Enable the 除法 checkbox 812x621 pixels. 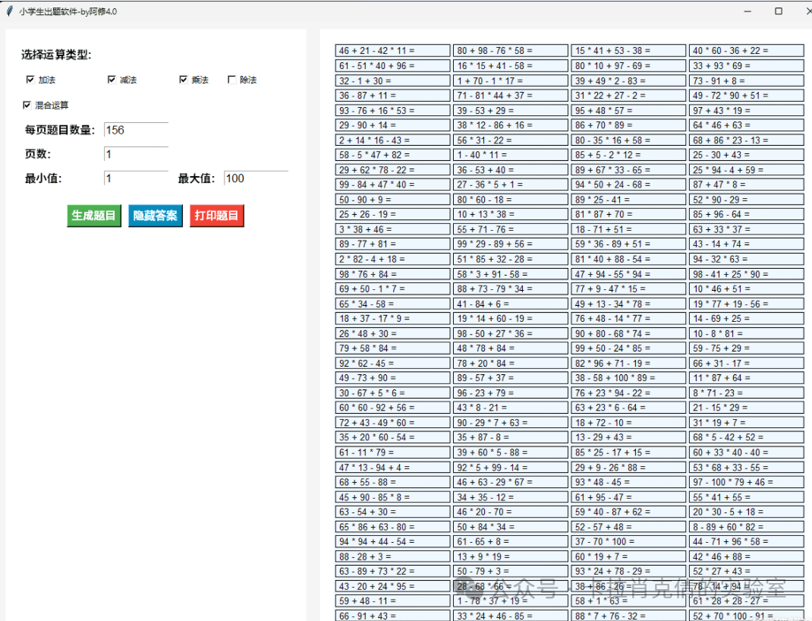coord(231,80)
